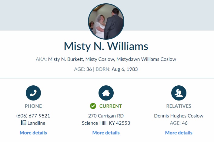Viewport: 214px width, 142px height.
Task: Click the Landline label text
Action: tap(36, 123)
